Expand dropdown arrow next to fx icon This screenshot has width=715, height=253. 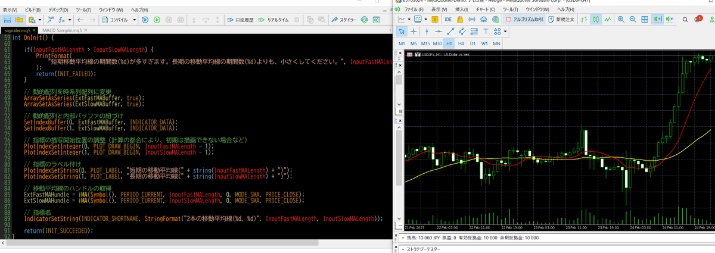pos(70,20)
